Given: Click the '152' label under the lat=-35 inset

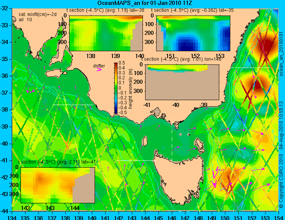Looking at the screenshot, I should [x=195, y=56].
